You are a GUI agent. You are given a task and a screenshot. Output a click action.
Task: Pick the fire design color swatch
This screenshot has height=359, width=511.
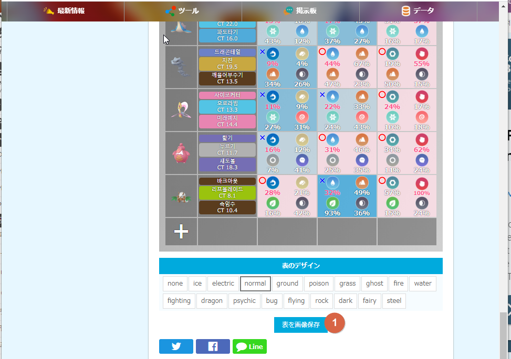(x=398, y=283)
